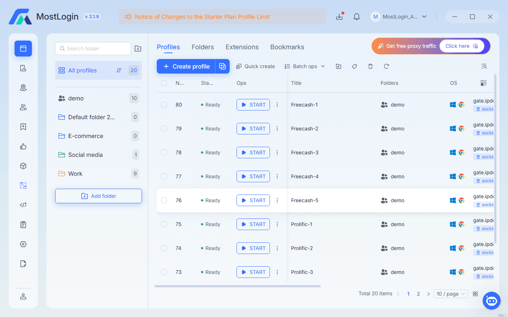The height and width of the screenshot is (317, 508).
Task: Open the chatbot assistant button
Action: click(x=492, y=301)
